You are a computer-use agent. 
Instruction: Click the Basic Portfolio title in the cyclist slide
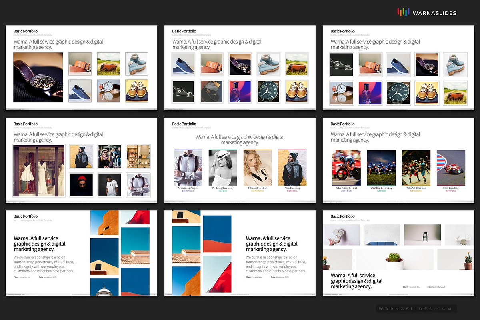[x=343, y=124]
